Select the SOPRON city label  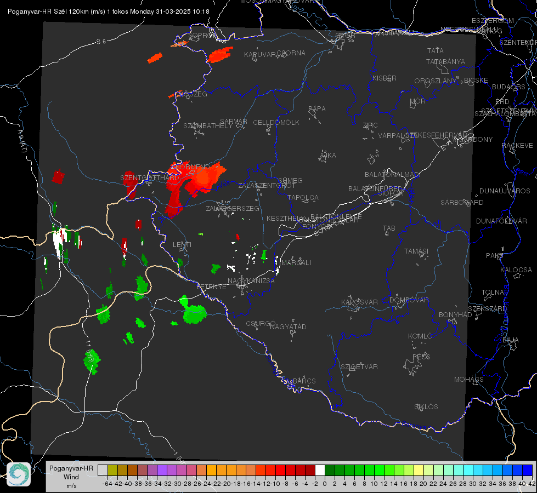[x=202, y=35]
